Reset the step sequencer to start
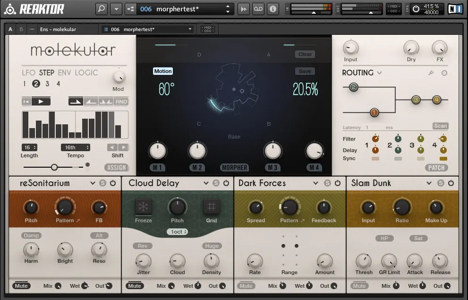Screen dimensions: 468x300 click(26, 102)
